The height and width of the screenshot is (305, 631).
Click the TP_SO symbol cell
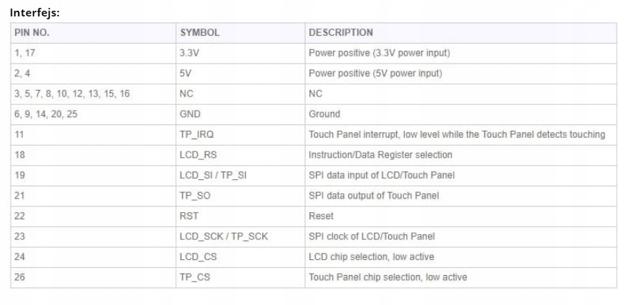(195, 196)
